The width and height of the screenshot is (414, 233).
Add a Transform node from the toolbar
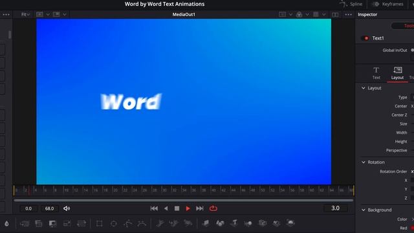(x=82, y=223)
